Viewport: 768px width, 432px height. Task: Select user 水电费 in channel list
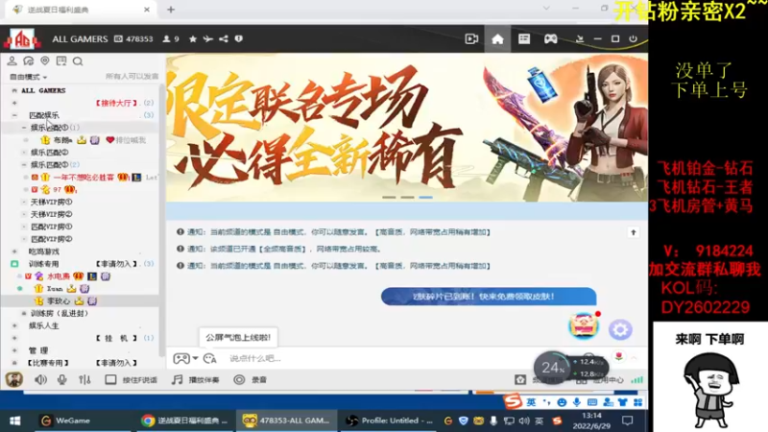(x=59, y=276)
